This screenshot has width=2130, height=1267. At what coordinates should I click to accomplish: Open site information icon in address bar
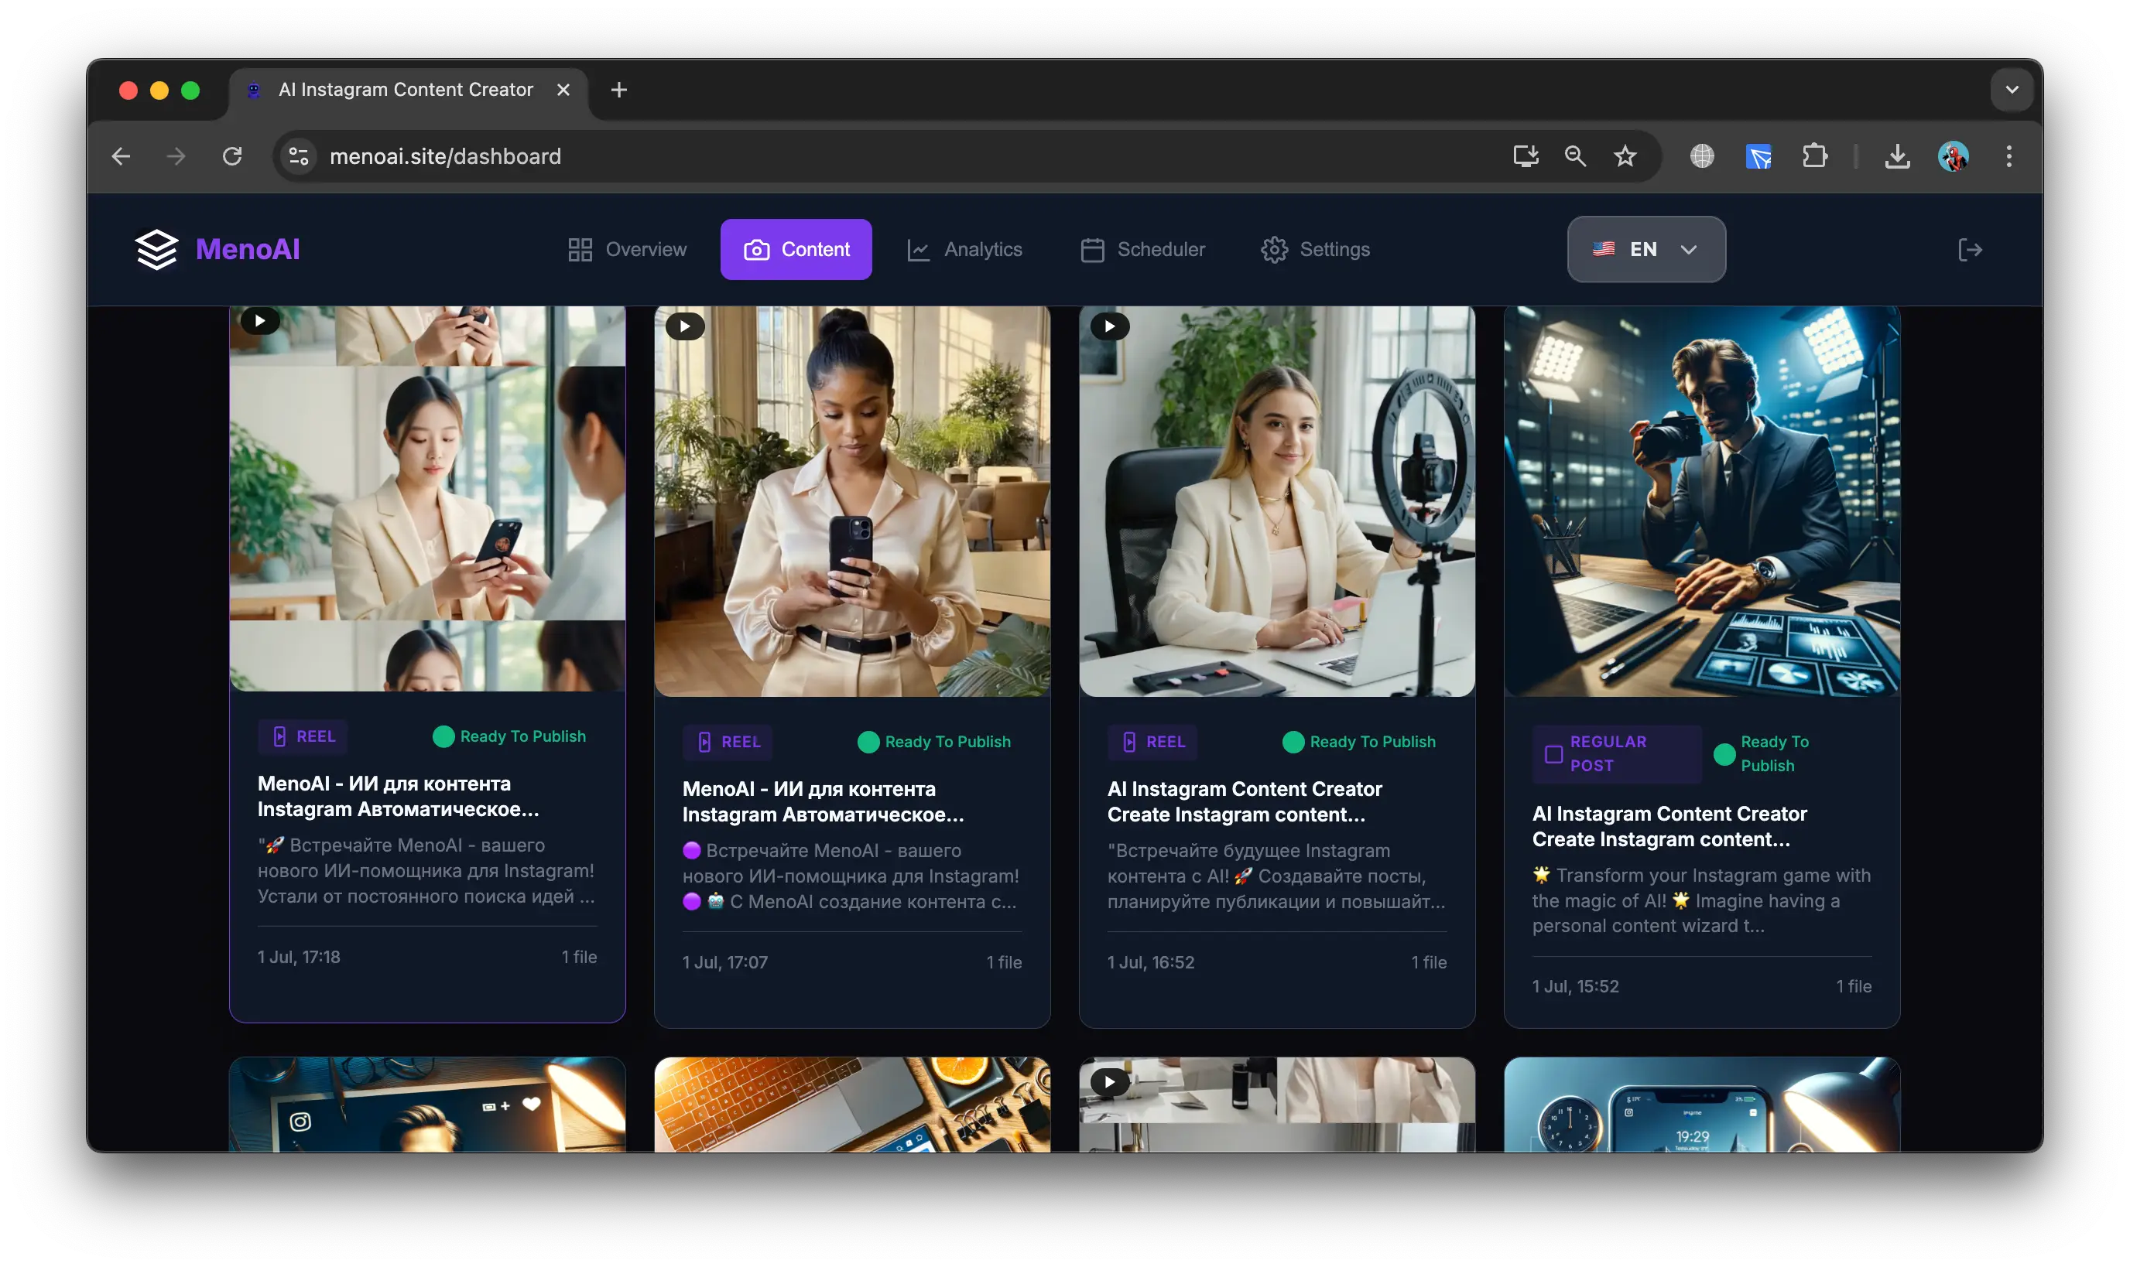[299, 156]
